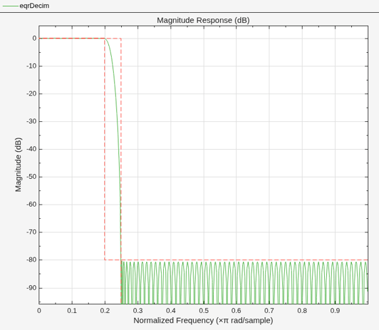Click the 0.5 x-axis tick label
Image resolution: width=379 pixels, height=330 pixels.
click(x=204, y=310)
